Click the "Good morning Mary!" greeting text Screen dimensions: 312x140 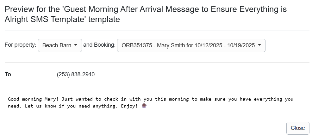32,99
